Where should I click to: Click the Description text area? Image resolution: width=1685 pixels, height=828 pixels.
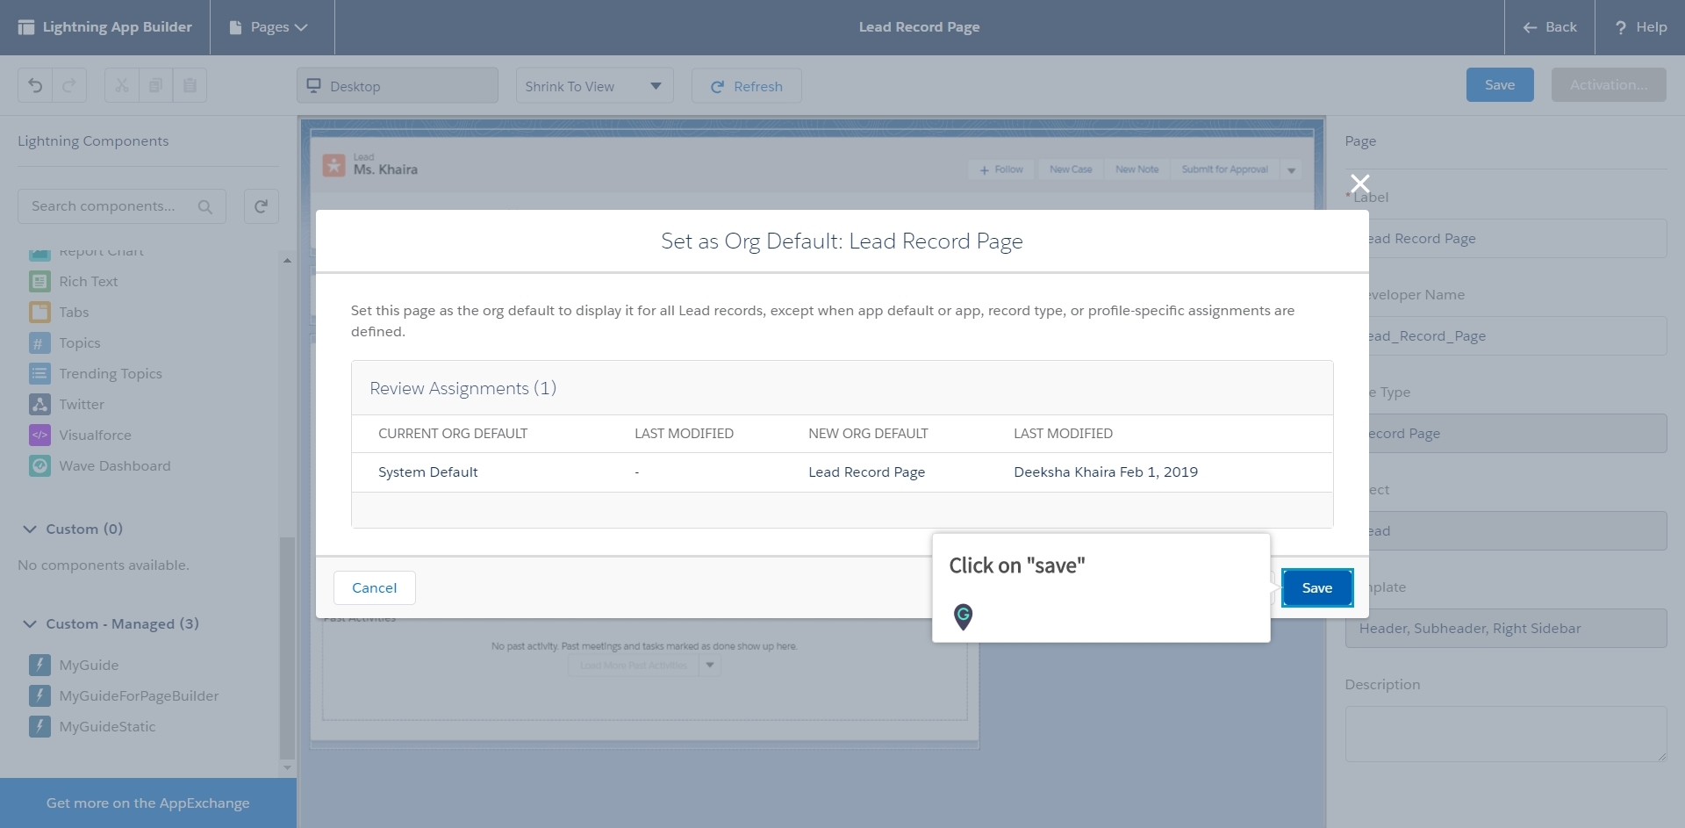coord(1506,733)
